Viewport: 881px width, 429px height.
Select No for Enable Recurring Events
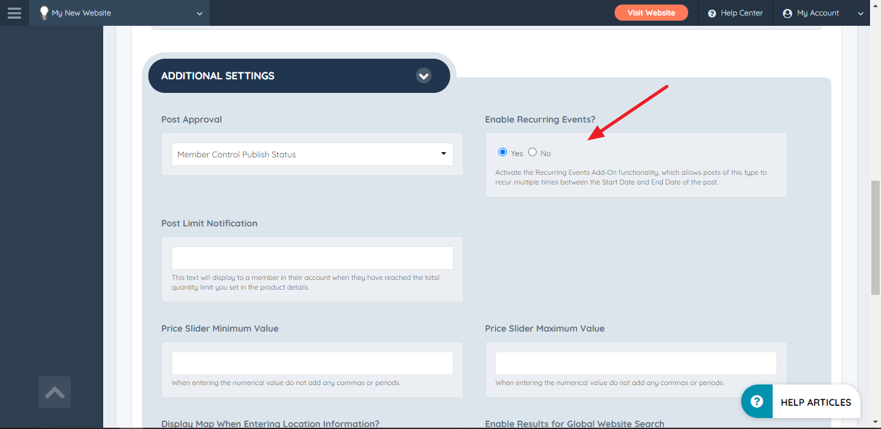click(x=532, y=152)
